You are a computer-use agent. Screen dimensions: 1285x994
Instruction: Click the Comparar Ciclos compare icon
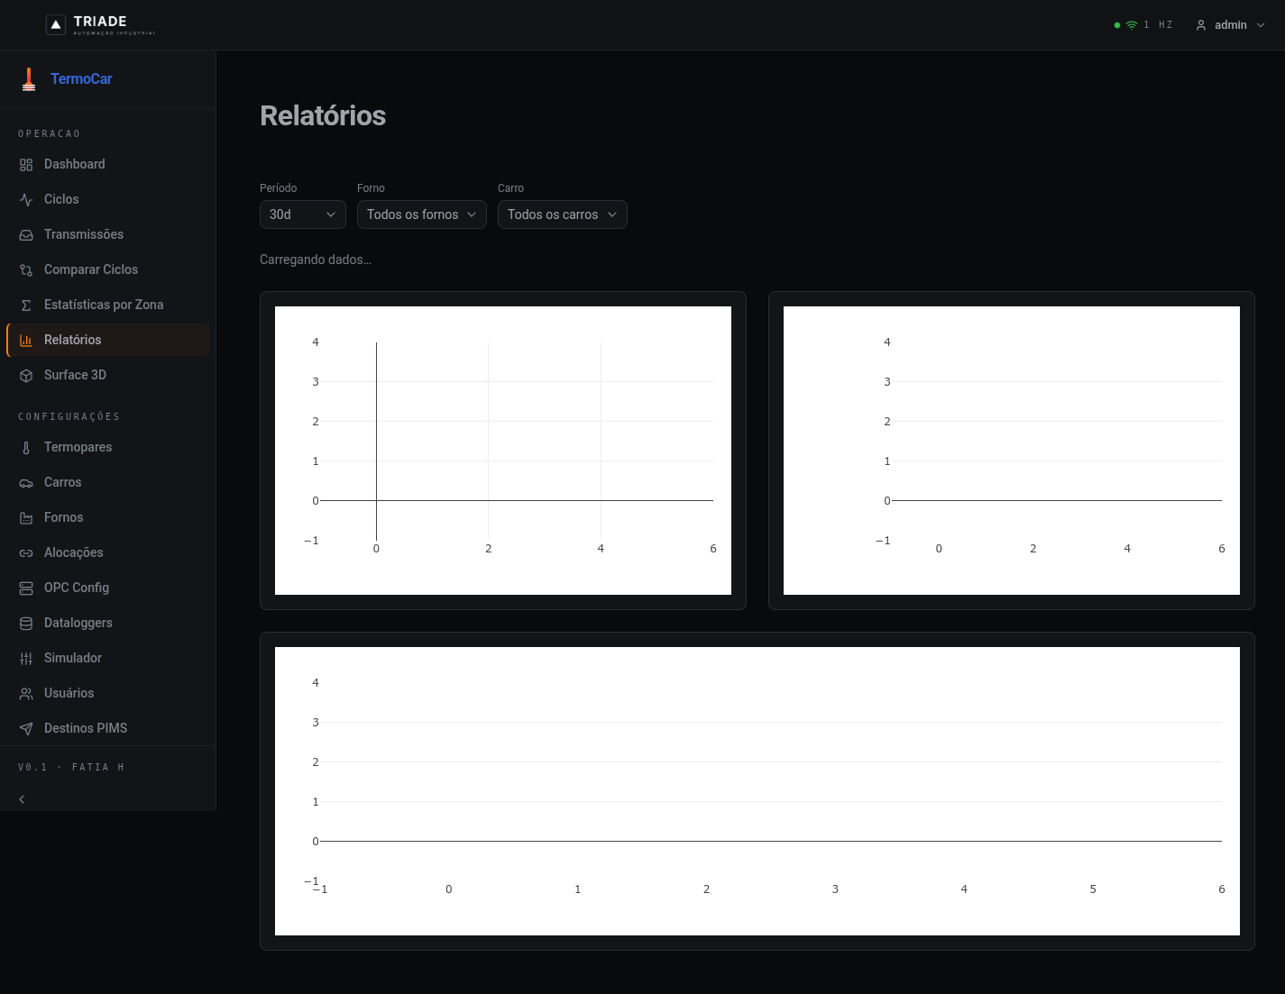[x=26, y=270]
